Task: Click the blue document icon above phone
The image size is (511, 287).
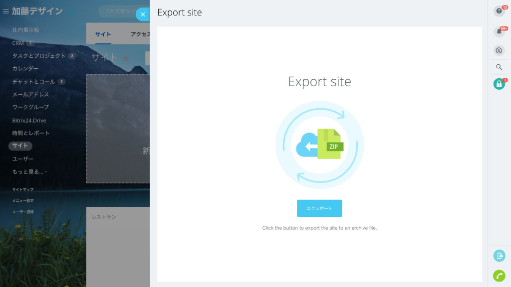Action: tap(499, 256)
